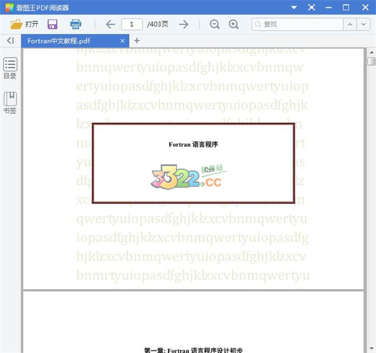
Task: Minimize the PDF reader window
Action: coord(328,8)
